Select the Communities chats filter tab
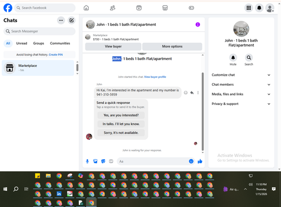The height and width of the screenshot is (207, 281). click(x=60, y=43)
